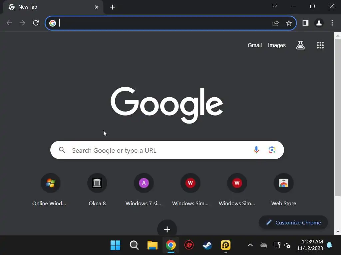Close the New Tab tab
The width and height of the screenshot is (341, 255).
[x=97, y=7]
